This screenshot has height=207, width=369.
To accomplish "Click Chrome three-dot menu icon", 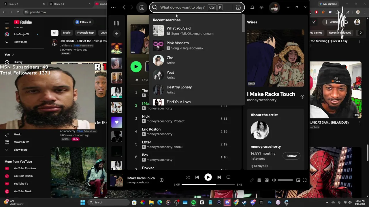I will point(365,12).
